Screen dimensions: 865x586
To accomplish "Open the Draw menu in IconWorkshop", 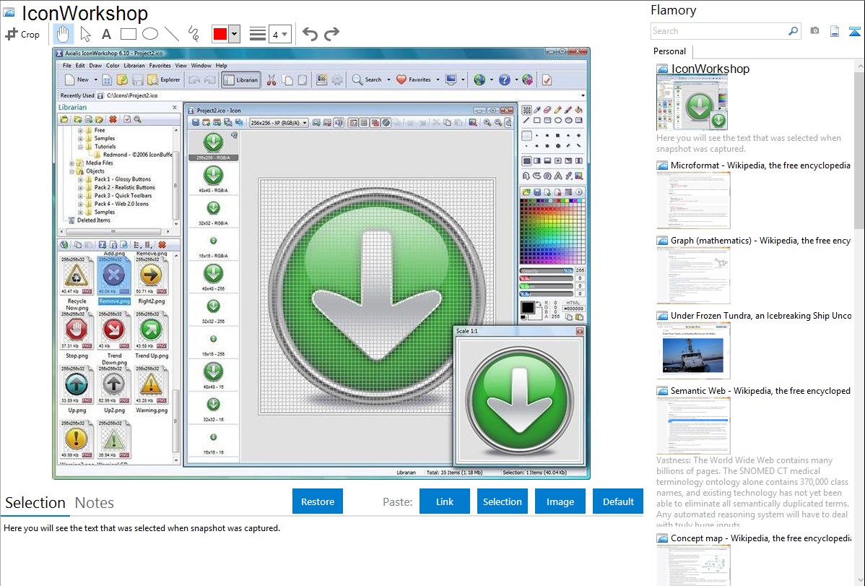I will click(x=95, y=66).
